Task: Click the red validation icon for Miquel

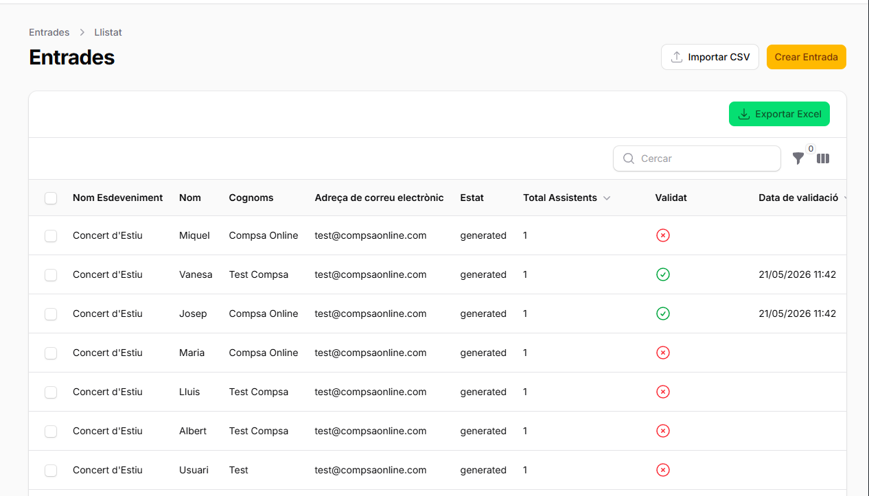Action: (x=662, y=235)
